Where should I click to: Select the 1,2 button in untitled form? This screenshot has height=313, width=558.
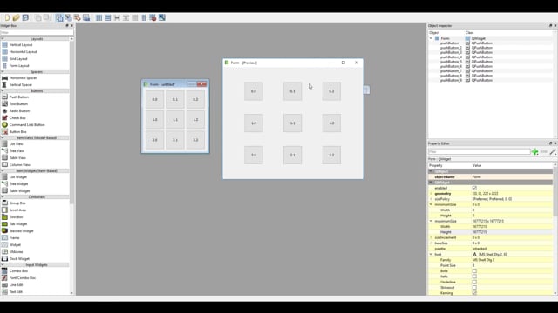pos(195,120)
